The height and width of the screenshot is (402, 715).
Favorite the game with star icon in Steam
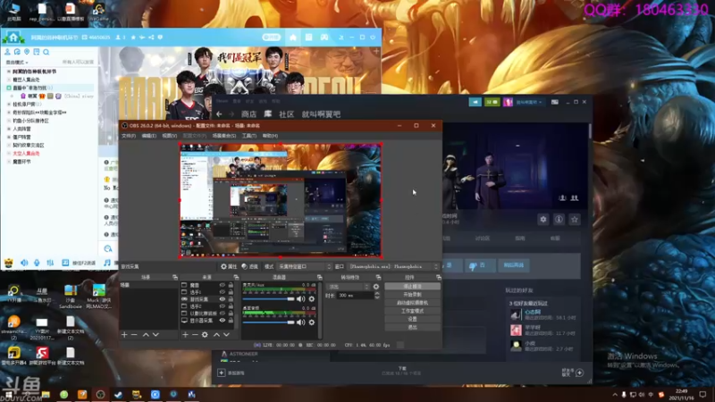coord(575,220)
